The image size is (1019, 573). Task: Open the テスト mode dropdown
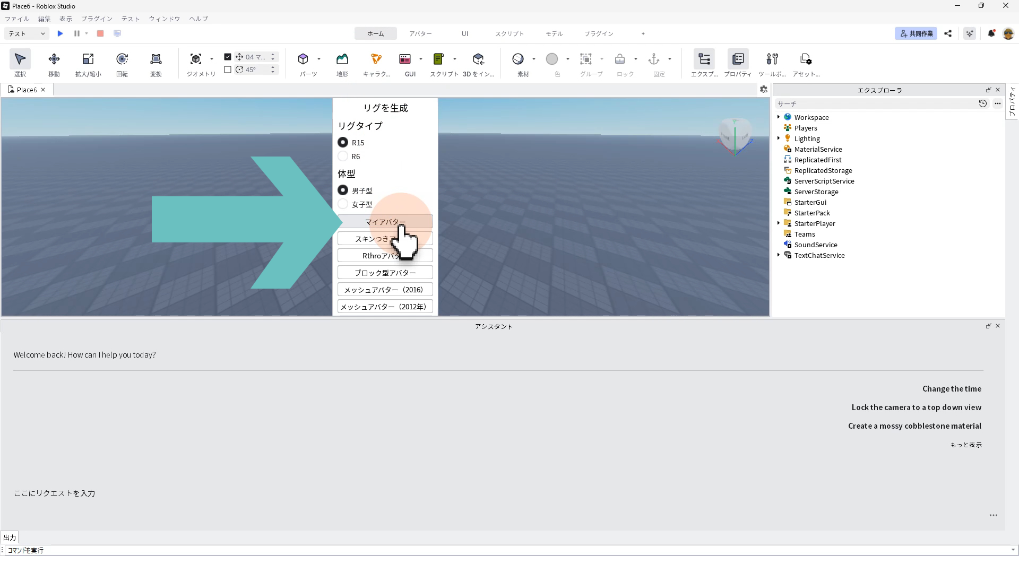pos(27,33)
